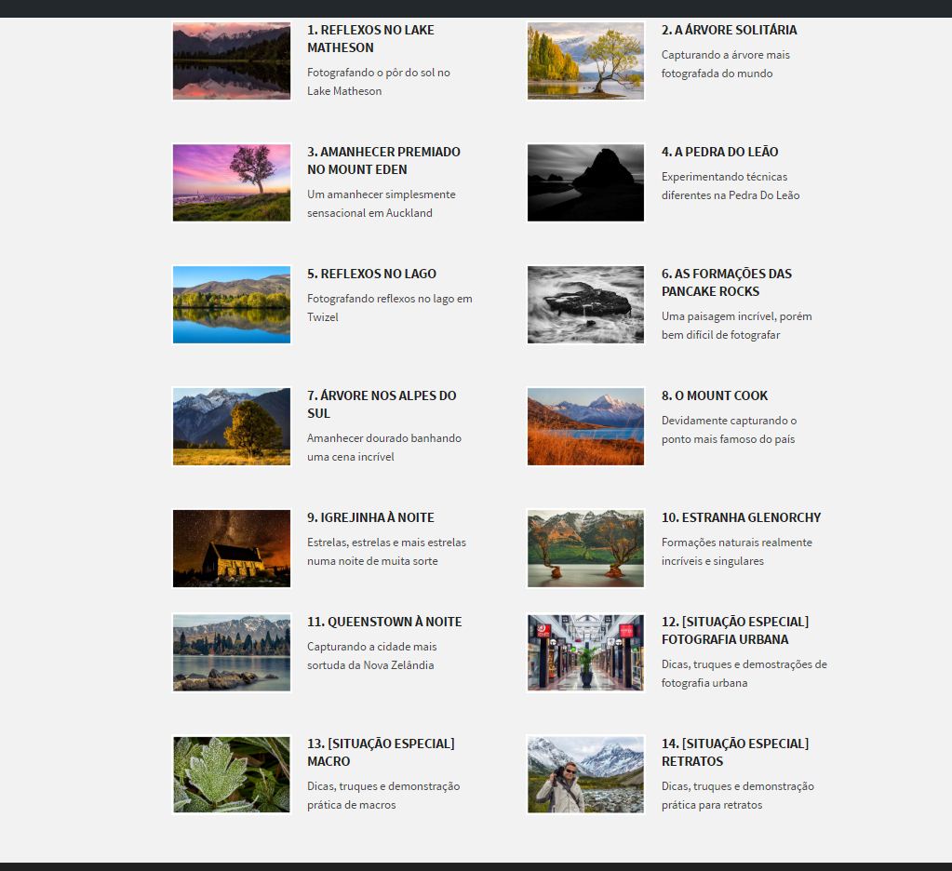Select the frosted macro leaf thumbnail
This screenshot has width=952, height=871.
point(232,774)
